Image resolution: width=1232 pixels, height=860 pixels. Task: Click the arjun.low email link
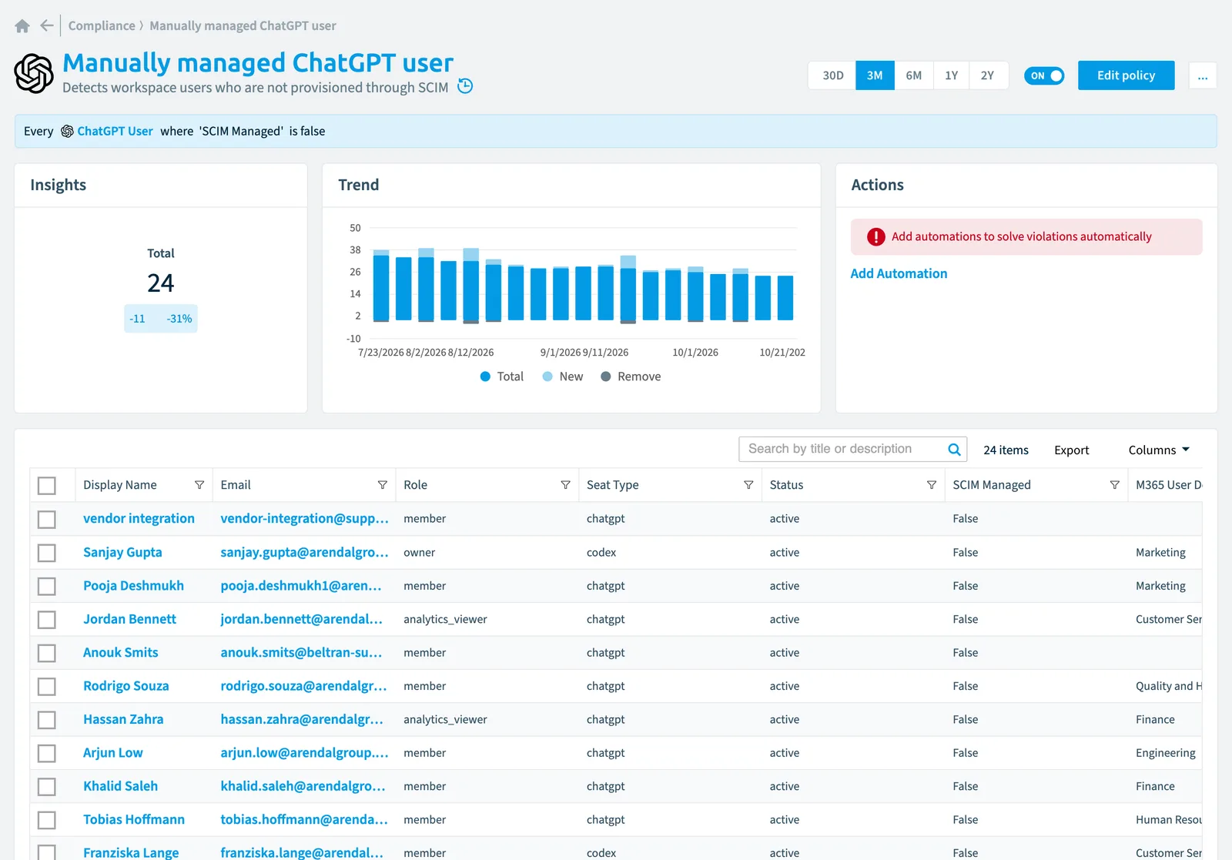(304, 753)
